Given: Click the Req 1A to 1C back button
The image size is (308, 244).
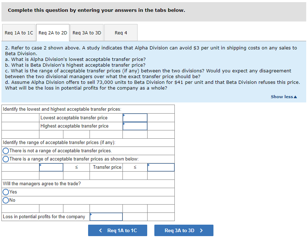Looking at the screenshot, I should click(117, 230).
